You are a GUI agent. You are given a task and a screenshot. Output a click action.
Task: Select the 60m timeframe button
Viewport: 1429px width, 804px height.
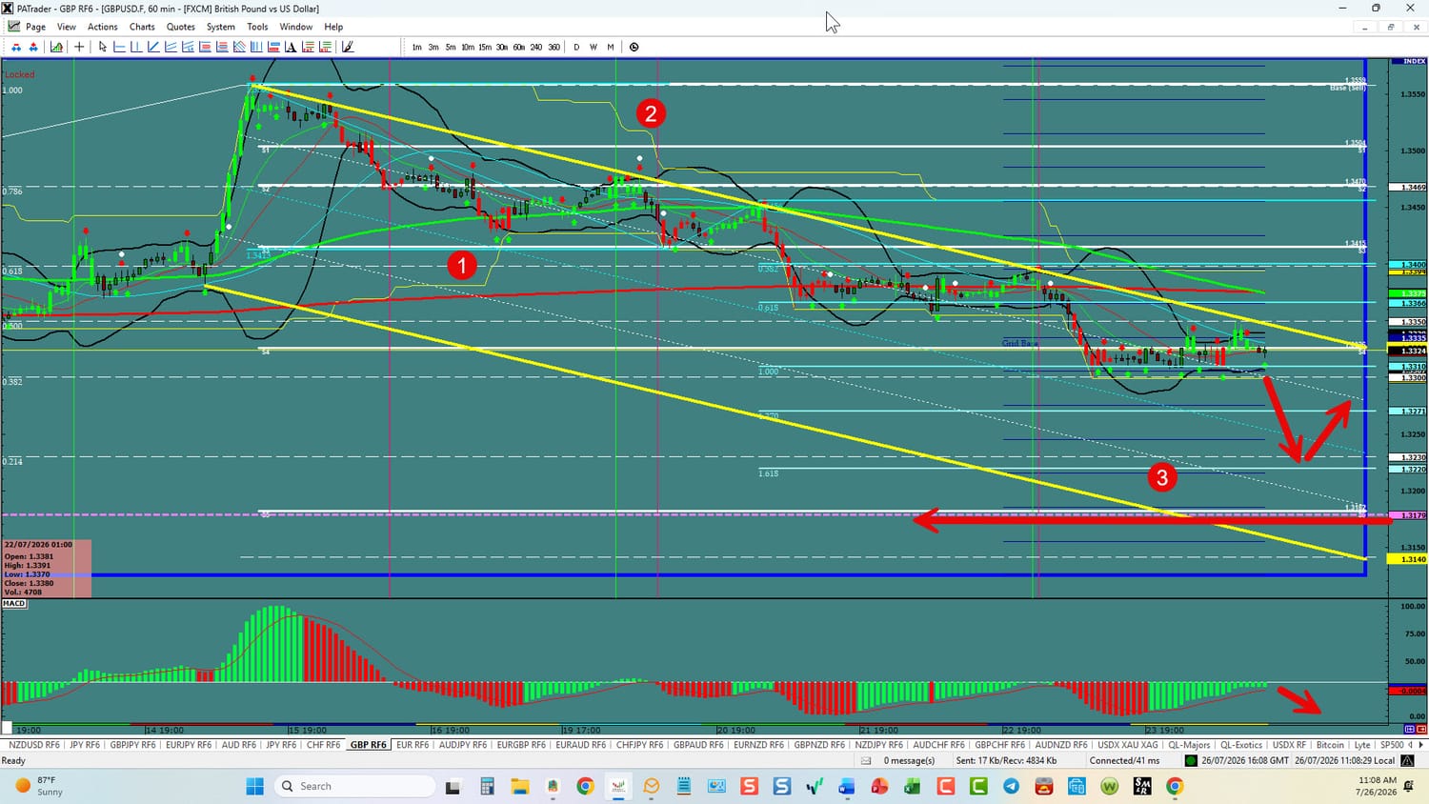[x=519, y=47]
